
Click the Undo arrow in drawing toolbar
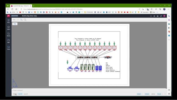tap(14, 20)
